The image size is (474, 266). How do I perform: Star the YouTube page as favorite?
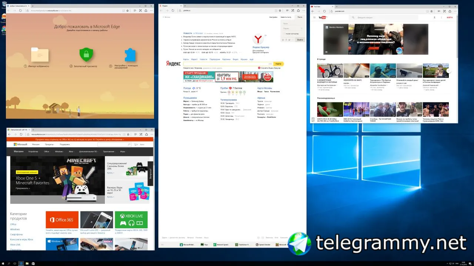(x=432, y=11)
